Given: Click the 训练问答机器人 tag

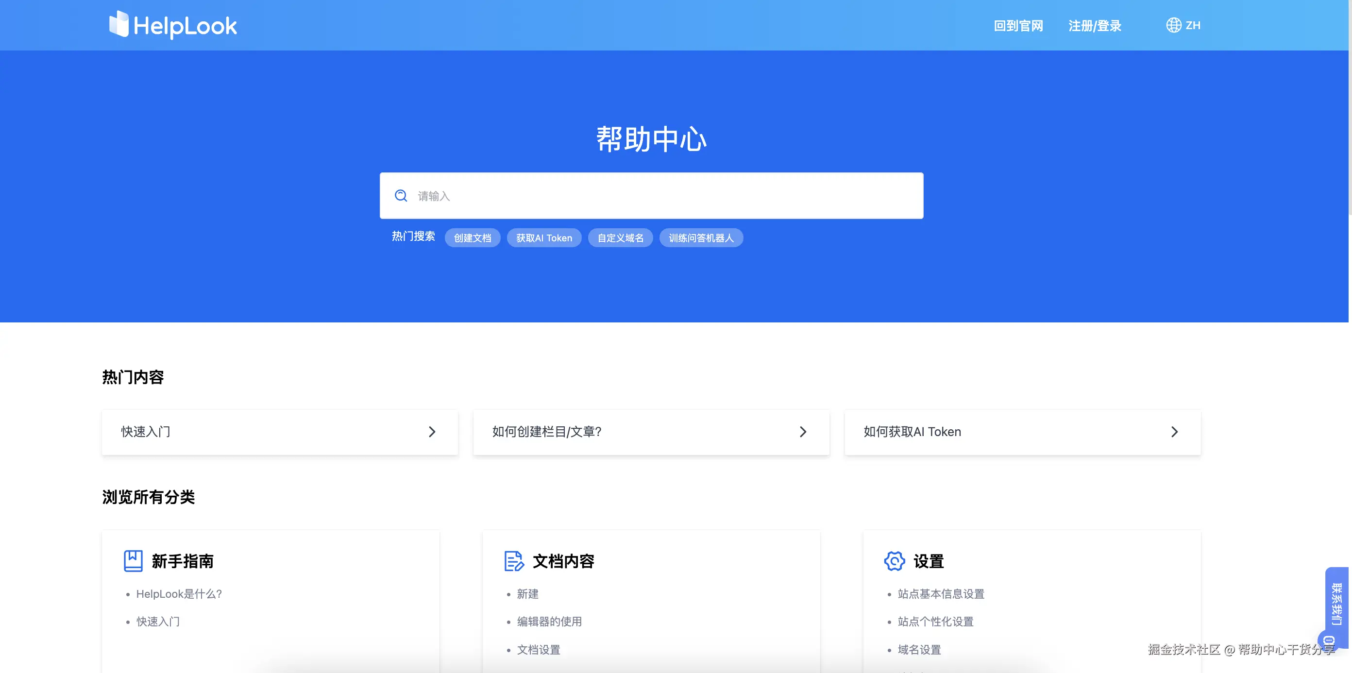Looking at the screenshot, I should click(x=701, y=238).
